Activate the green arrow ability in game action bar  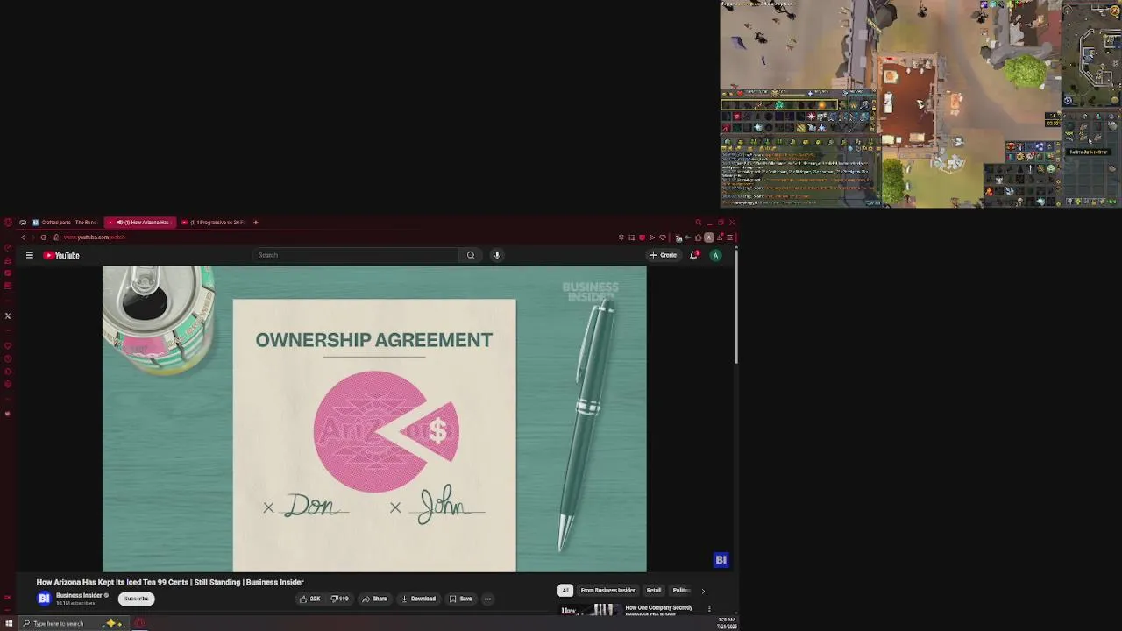[x=778, y=105]
